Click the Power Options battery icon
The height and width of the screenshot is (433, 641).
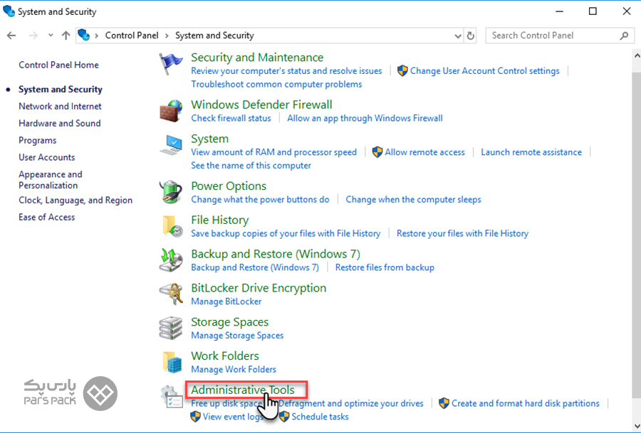click(x=171, y=192)
